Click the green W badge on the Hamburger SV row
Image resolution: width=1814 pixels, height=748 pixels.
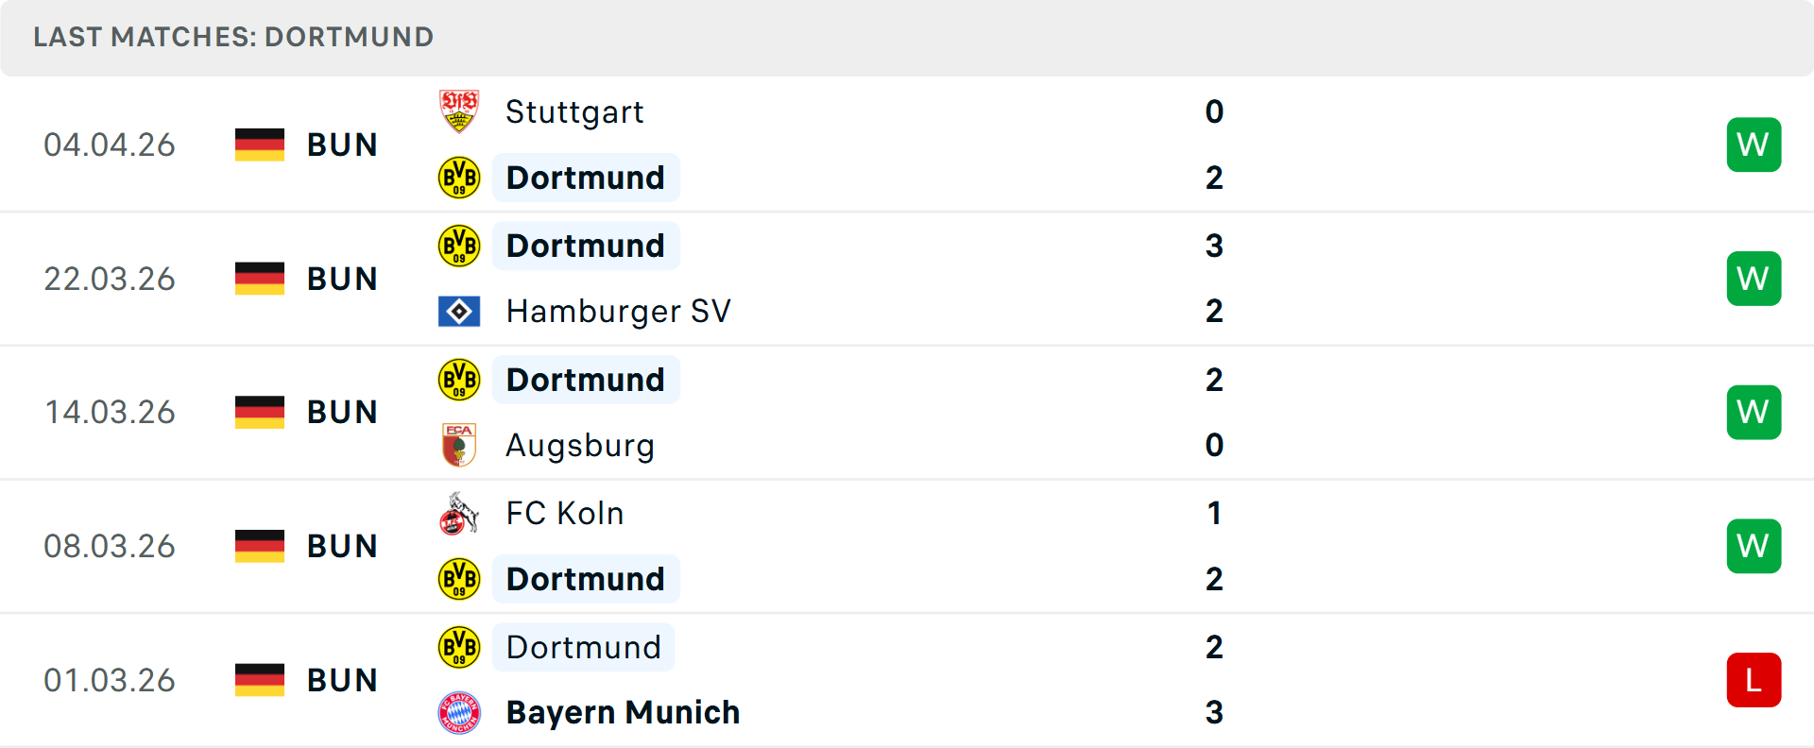(x=1754, y=278)
